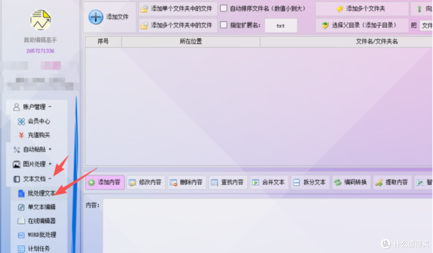The height and width of the screenshot is (253, 433).
Task: Click the red yen icon for 充值购买
Action: pos(21,136)
